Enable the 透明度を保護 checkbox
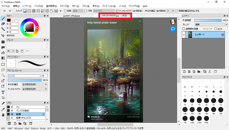The height and width of the screenshot is (130, 229). 184,29
